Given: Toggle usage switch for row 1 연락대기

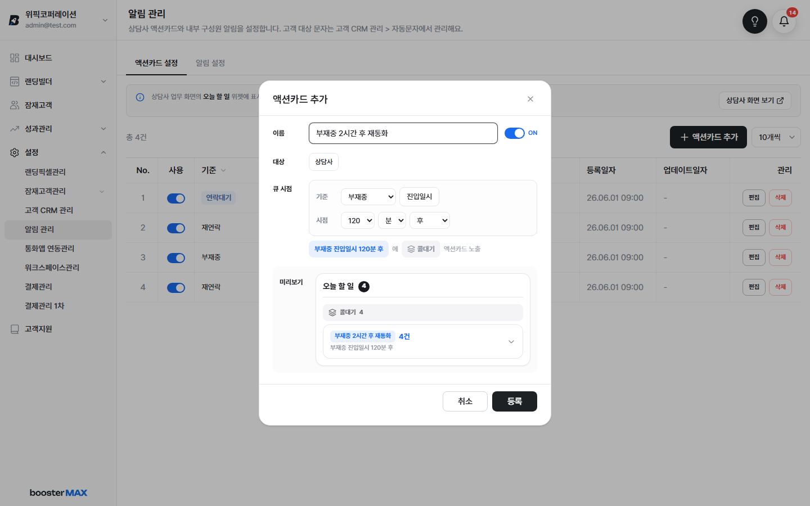Looking at the screenshot, I should (176, 198).
